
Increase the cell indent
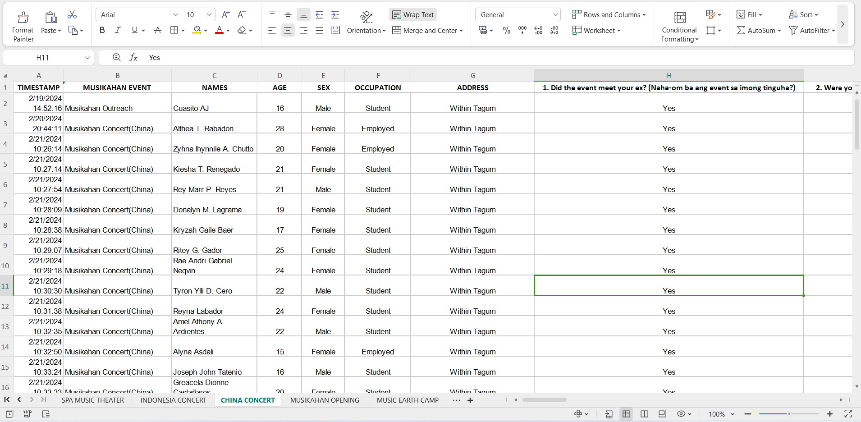click(335, 14)
